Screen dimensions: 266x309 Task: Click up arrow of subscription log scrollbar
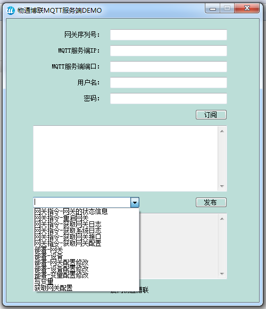tap(222, 131)
